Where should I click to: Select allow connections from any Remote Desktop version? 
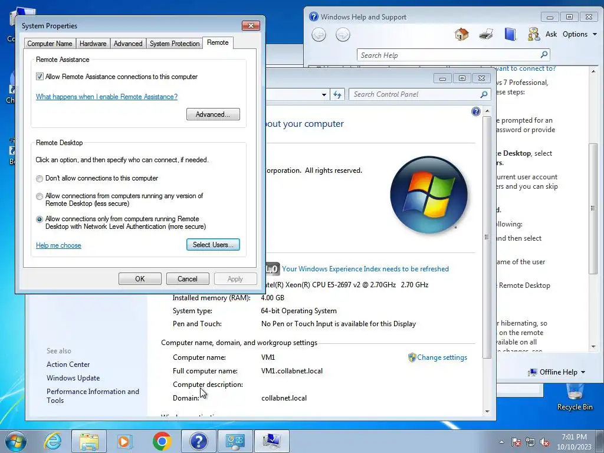tap(40, 196)
